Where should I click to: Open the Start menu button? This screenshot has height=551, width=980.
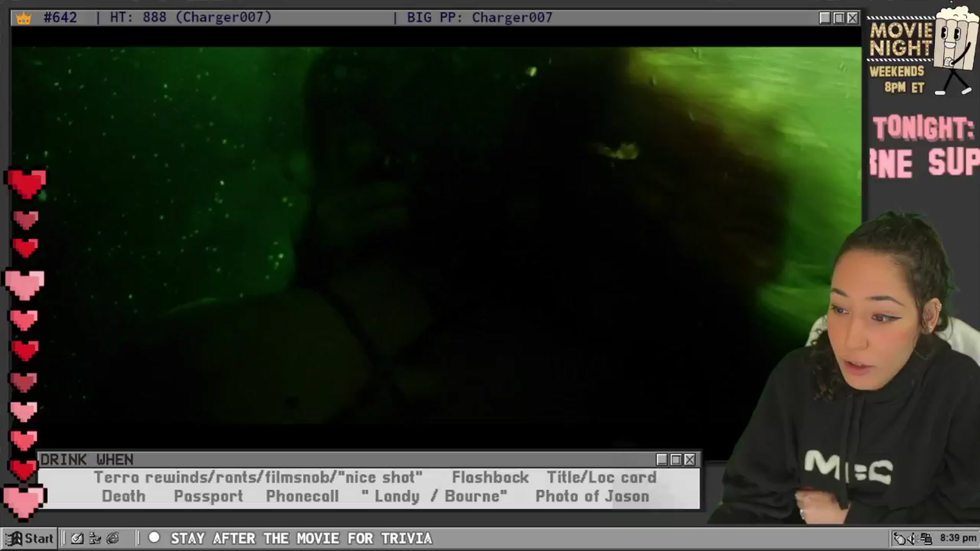point(30,538)
